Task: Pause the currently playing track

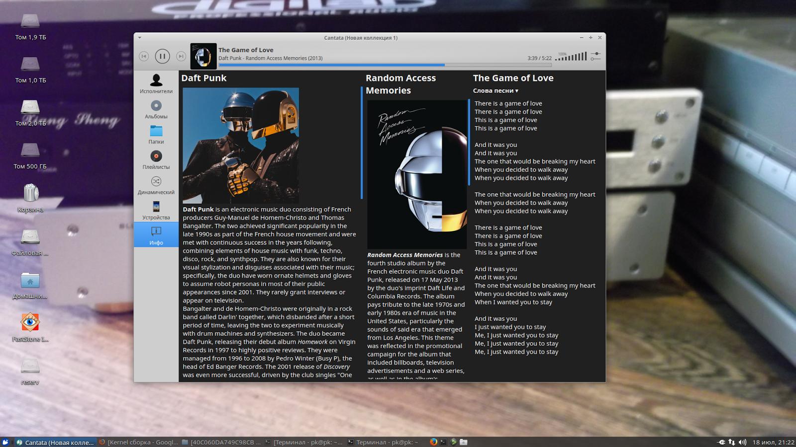Action: (x=162, y=56)
